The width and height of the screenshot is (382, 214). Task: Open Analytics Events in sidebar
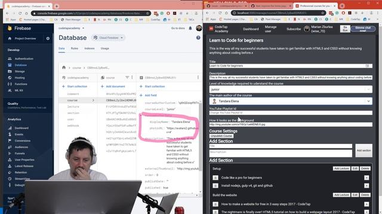[19, 134]
